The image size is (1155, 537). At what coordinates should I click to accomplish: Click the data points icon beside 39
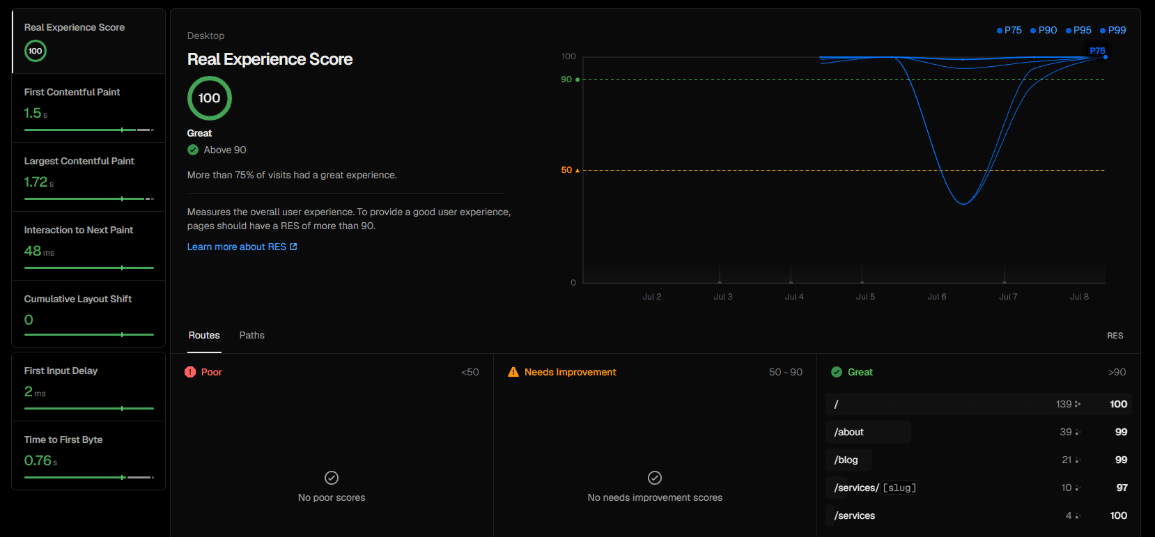(x=1078, y=433)
